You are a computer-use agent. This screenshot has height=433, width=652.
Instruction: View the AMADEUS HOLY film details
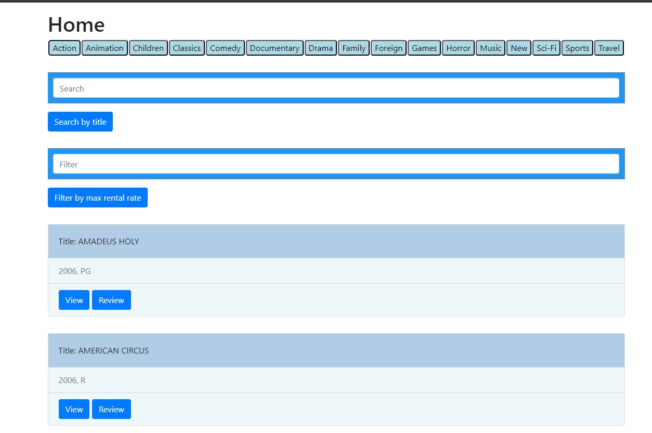tap(74, 300)
